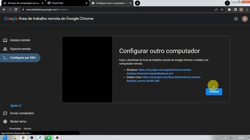This screenshot has width=250, height=140.
Task: Click the dark hexagon app in taskbar
Action: point(32,138)
